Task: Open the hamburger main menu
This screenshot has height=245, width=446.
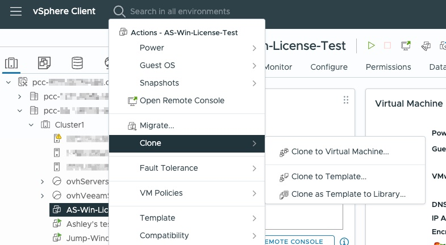Action: pos(16,11)
